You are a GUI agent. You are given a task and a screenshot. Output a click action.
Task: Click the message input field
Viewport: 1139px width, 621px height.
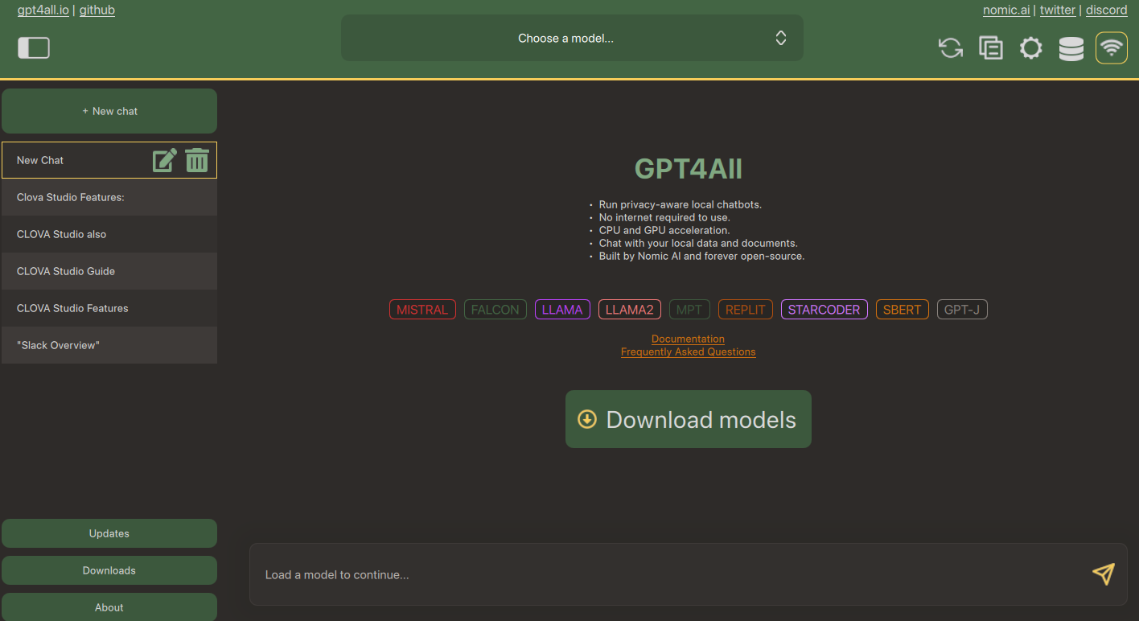(x=668, y=574)
